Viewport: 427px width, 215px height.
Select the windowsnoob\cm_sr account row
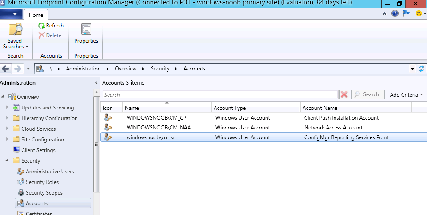tap(263, 137)
